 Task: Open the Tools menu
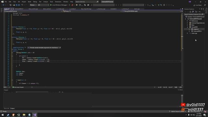point(51,2)
